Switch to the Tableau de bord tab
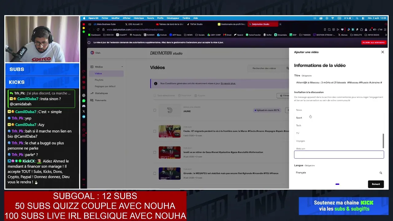Viewport: 393px width, 221px height. pyautogui.click(x=169, y=24)
